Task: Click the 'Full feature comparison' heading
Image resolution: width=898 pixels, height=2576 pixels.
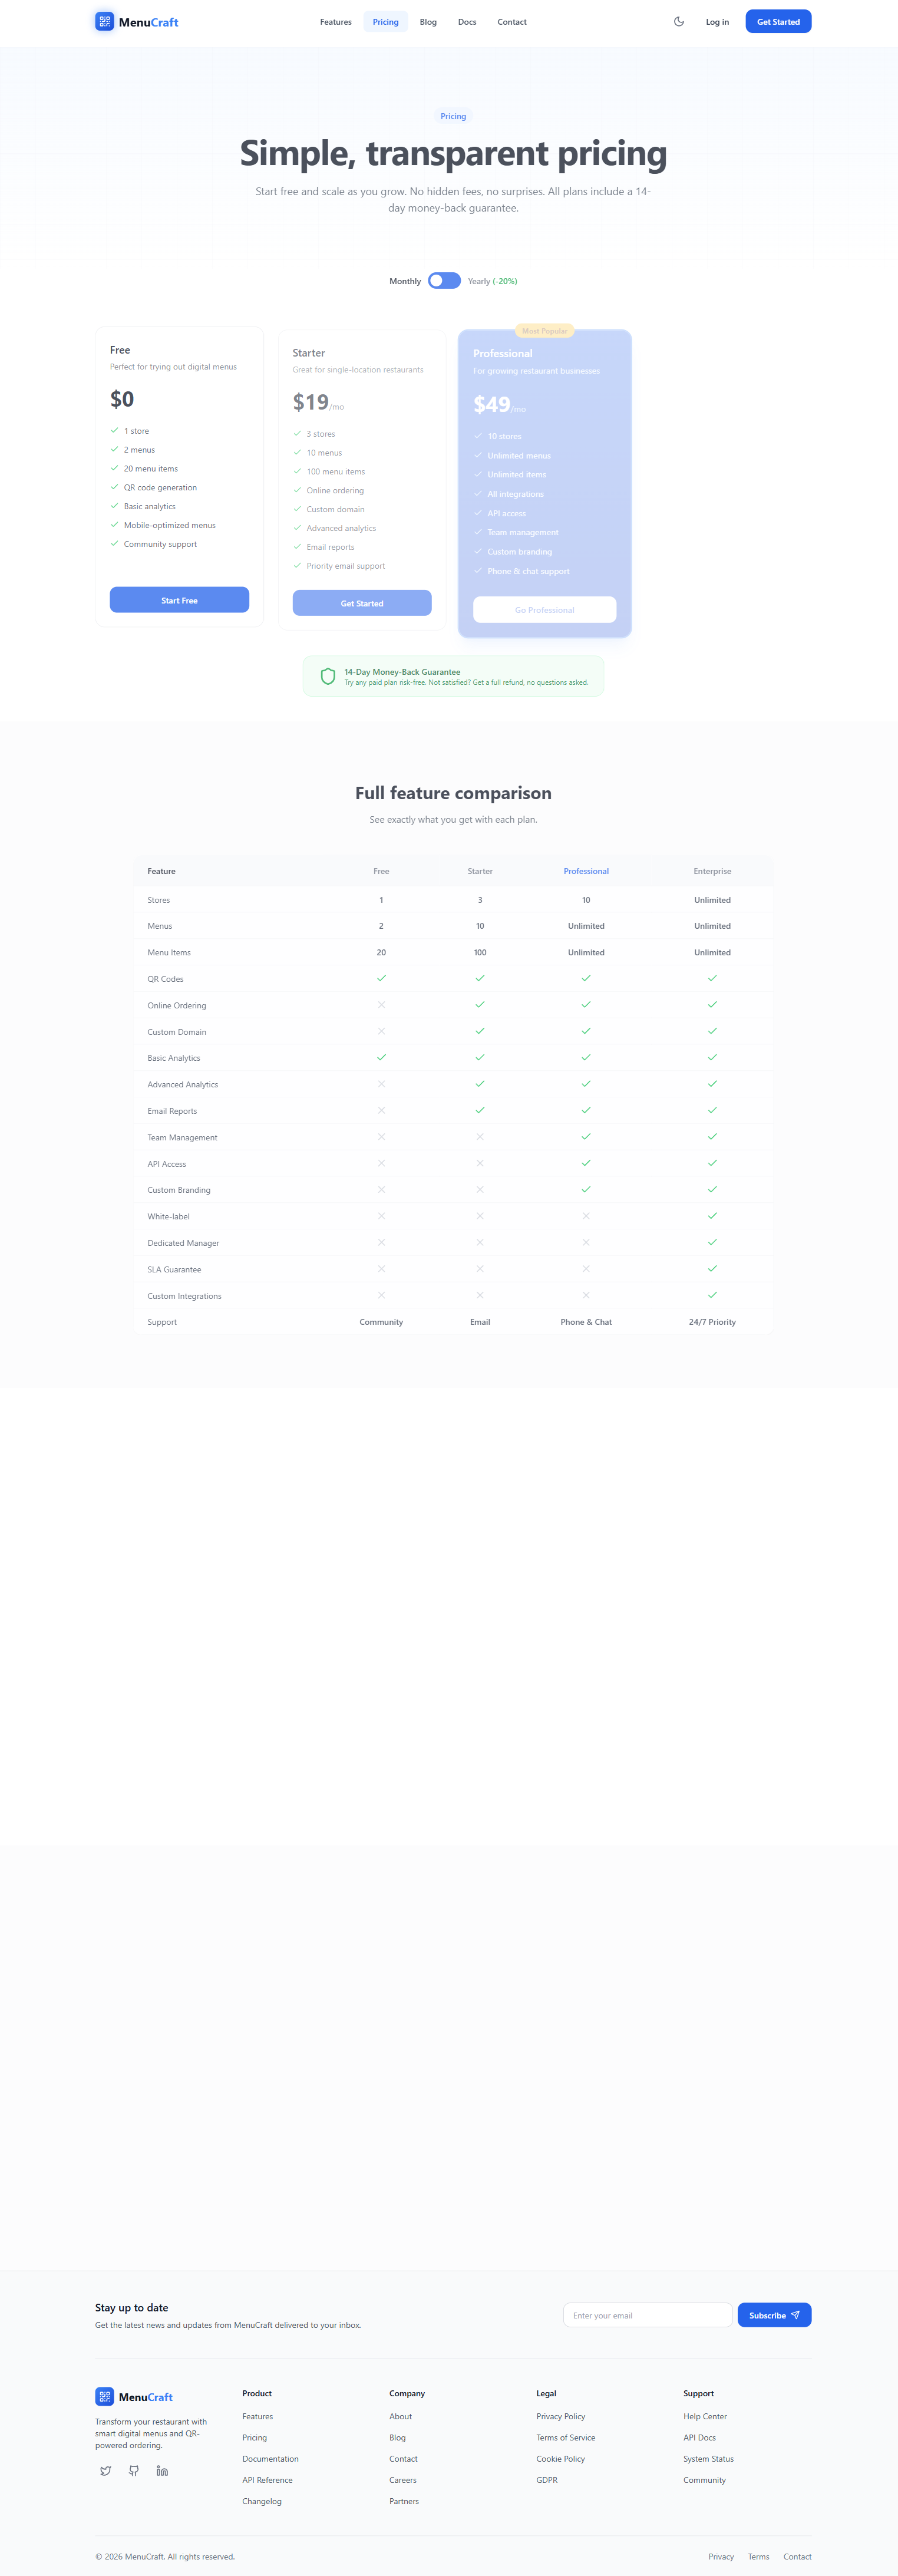Action: pyautogui.click(x=453, y=793)
